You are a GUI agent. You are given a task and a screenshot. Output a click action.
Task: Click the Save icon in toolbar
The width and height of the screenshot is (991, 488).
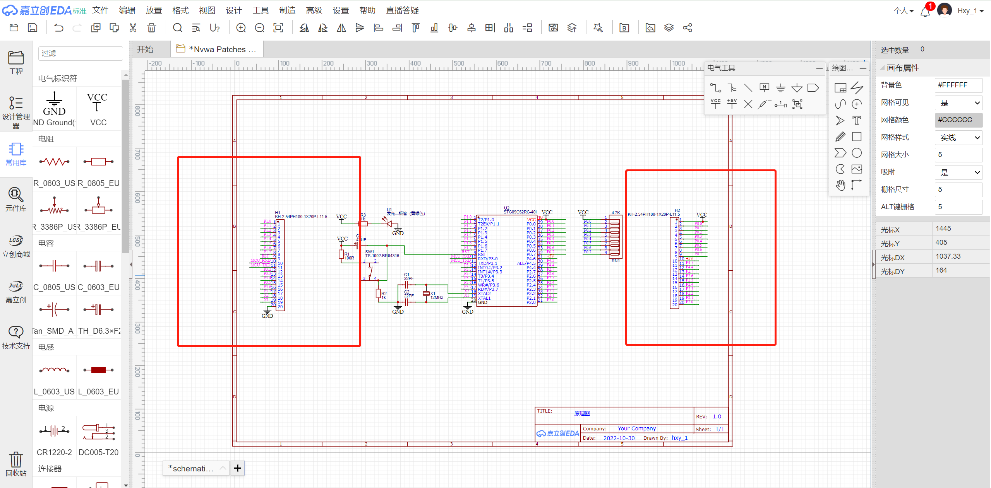point(33,28)
